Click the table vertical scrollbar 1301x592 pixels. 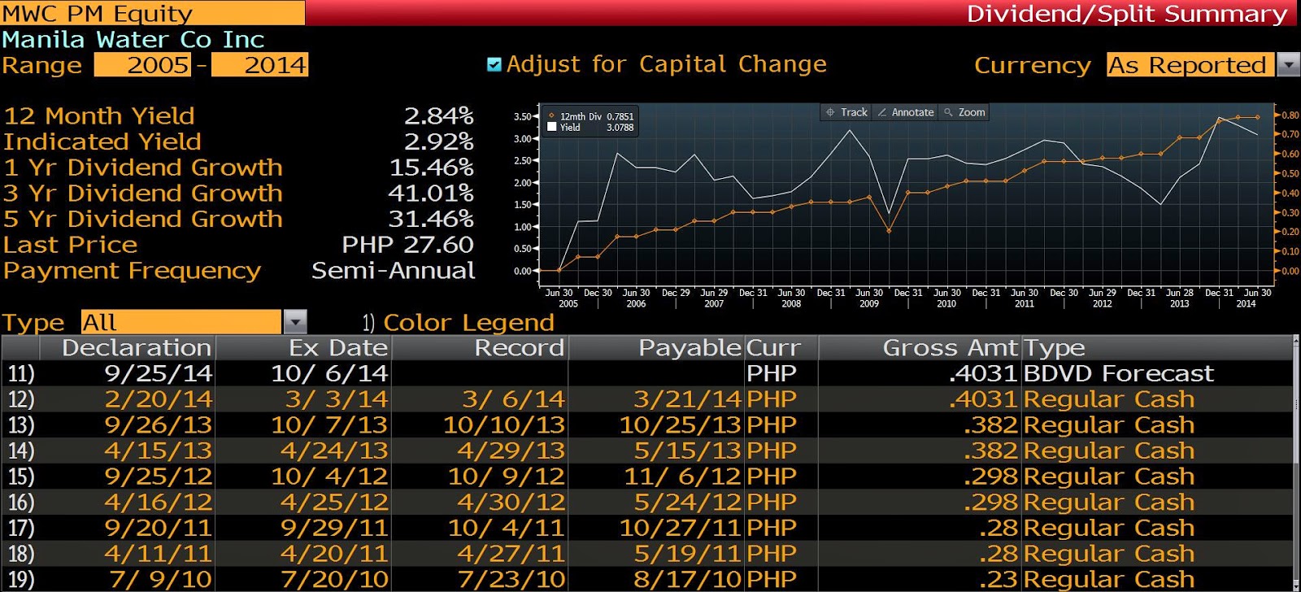(x=1295, y=464)
